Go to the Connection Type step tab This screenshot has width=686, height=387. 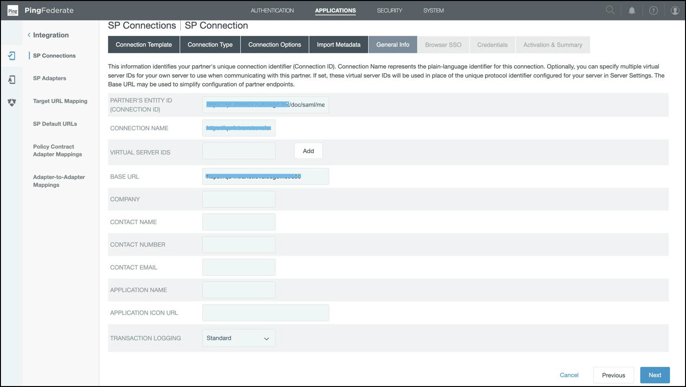[210, 45]
